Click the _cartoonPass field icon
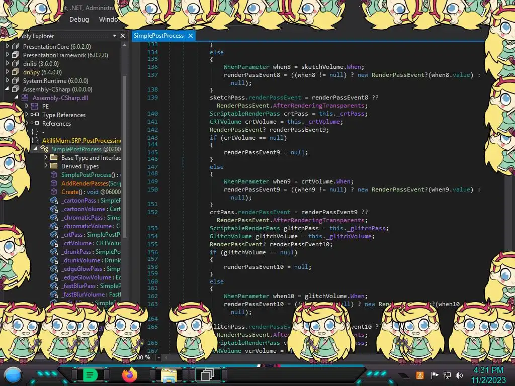Screen dimensions: 515x386 [x=54, y=200]
